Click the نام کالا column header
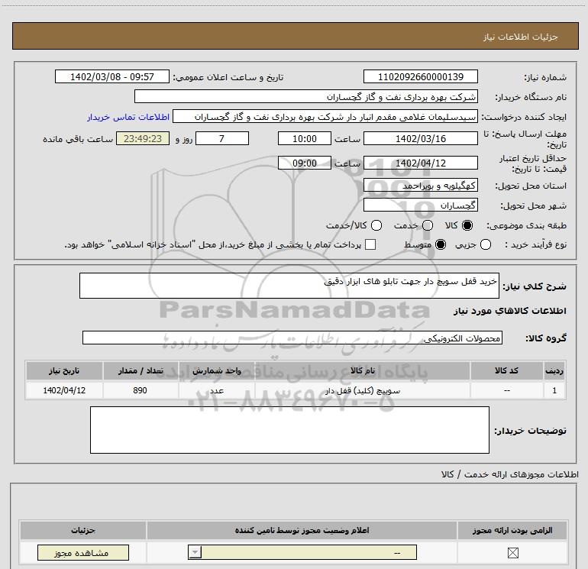This screenshot has width=588, height=569. click(362, 370)
